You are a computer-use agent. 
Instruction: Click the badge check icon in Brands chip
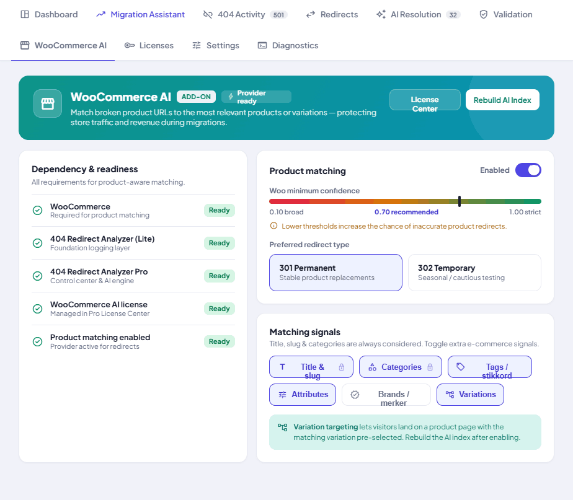(355, 395)
